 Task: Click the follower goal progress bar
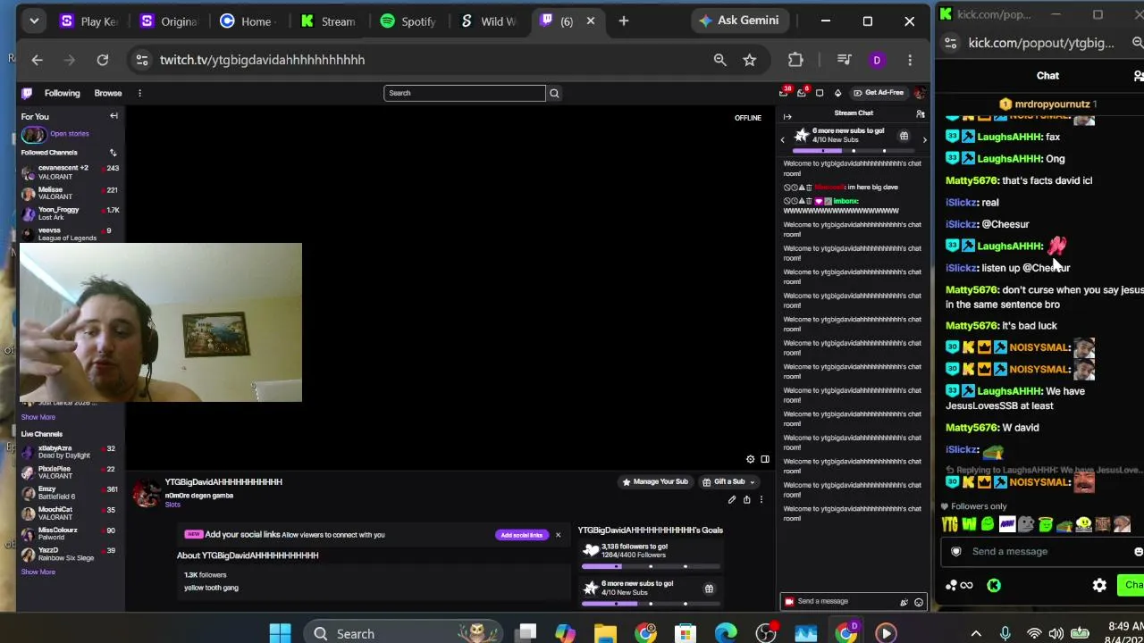tap(651, 566)
